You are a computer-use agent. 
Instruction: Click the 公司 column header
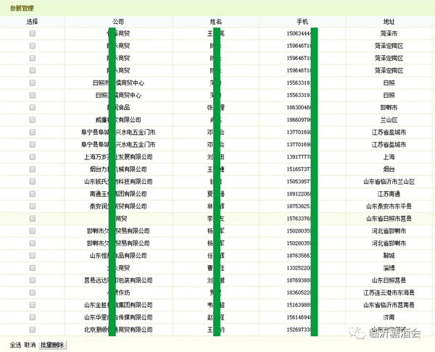(x=118, y=22)
